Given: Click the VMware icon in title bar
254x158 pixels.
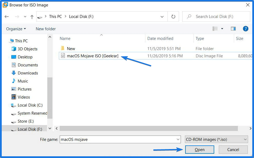Looking at the screenshot, I should tap(5, 5).
